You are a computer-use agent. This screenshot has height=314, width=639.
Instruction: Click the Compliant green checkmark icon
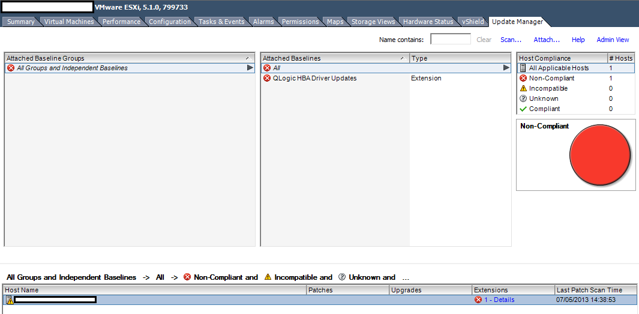(523, 109)
